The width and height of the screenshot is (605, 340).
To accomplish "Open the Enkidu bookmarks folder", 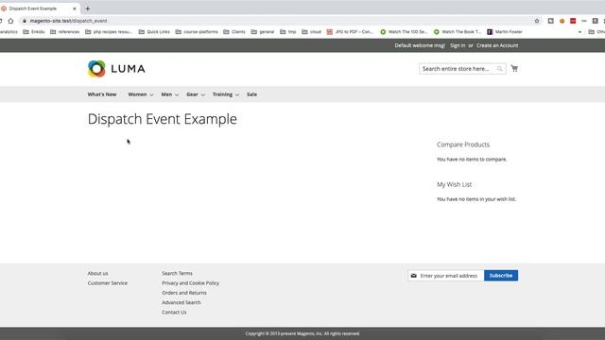I will click(x=34, y=32).
